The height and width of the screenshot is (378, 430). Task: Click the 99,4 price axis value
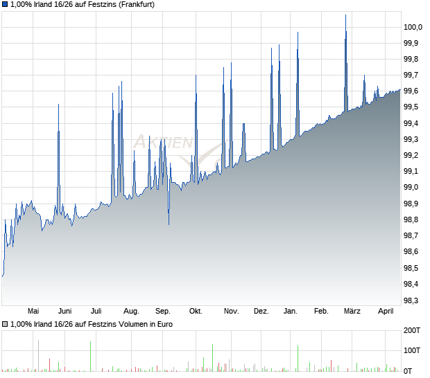(x=411, y=123)
